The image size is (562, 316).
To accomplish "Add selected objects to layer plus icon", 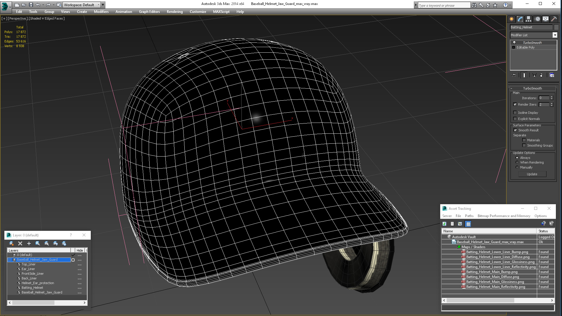I will (x=29, y=243).
